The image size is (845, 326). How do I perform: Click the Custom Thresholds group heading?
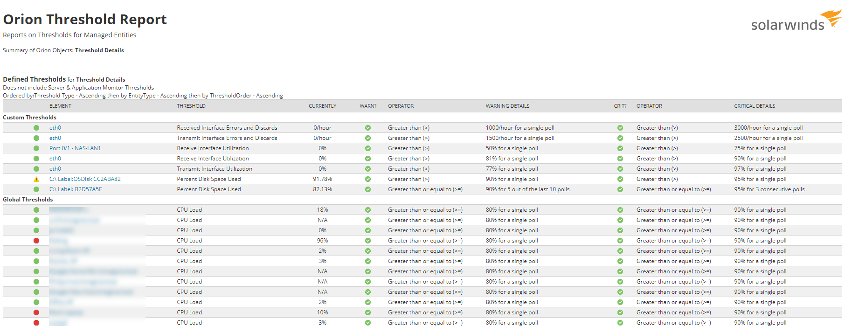[30, 118]
